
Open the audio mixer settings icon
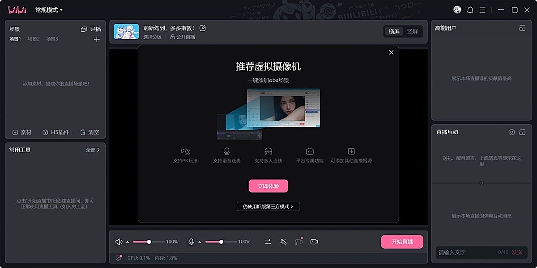[x=268, y=242]
